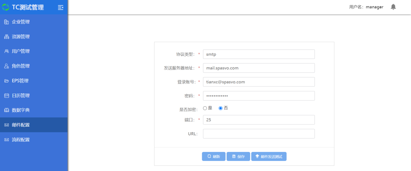This screenshot has height=171, width=411.
Task: Click the 邮件发送测试 button
Action: click(x=269, y=157)
